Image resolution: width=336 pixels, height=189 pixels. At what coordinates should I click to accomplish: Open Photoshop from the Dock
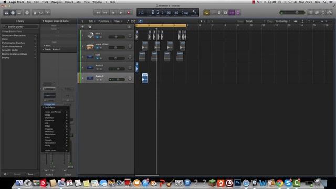click(238, 183)
